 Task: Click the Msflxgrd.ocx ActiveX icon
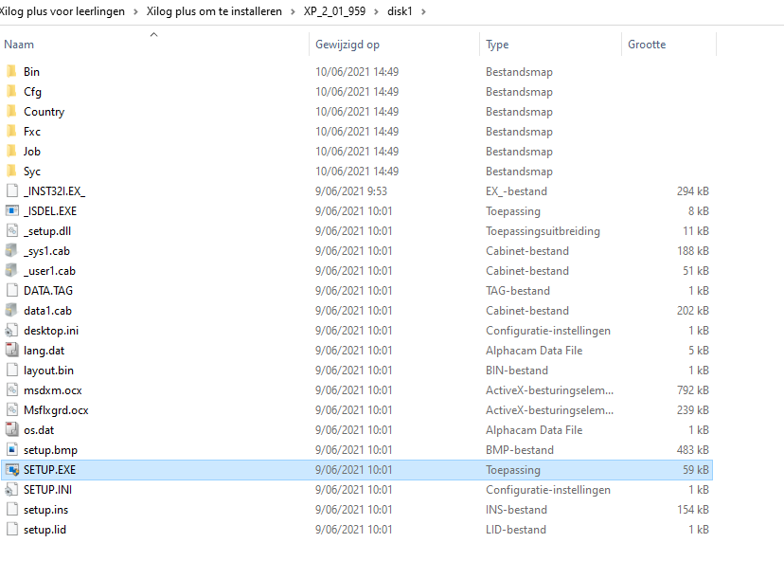(12, 410)
